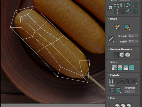
Task: Click the align horizontally icon with dashed baseline
Action: click(117, 5)
